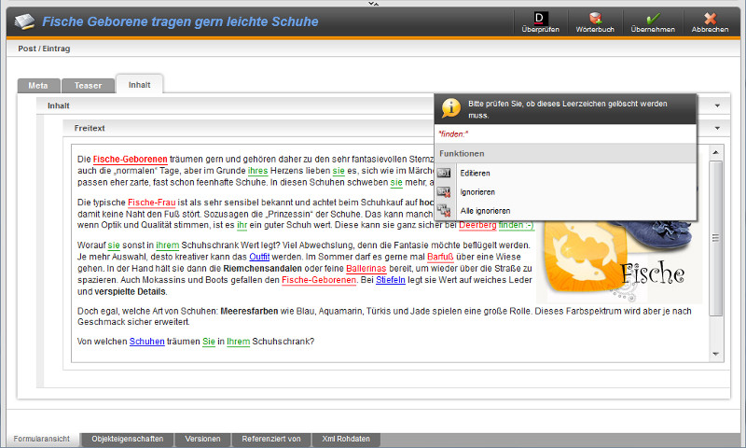The image size is (746, 448).
Task: Collapse the Inhalt section arrow
Action: pos(716,106)
